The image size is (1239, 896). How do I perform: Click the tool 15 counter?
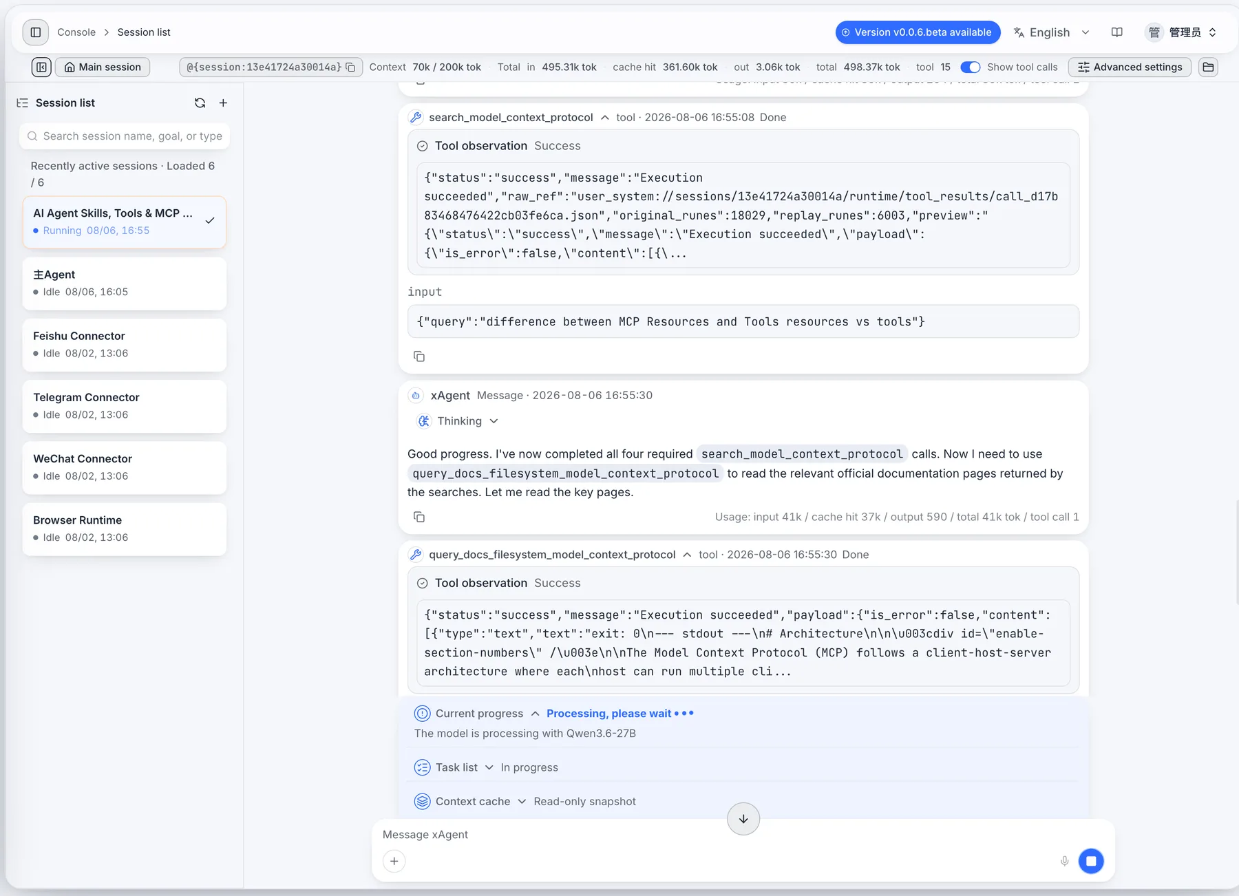(933, 67)
